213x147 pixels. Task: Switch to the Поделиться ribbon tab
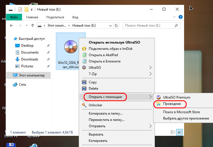(55, 17)
